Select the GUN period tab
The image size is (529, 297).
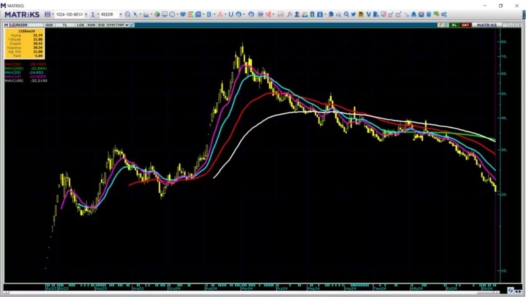pos(49,25)
